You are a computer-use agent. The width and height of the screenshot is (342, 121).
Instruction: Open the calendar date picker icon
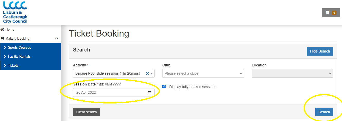tap(149, 92)
